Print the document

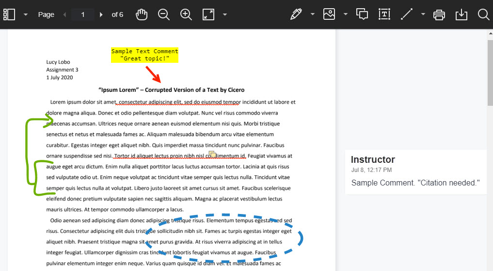click(439, 14)
